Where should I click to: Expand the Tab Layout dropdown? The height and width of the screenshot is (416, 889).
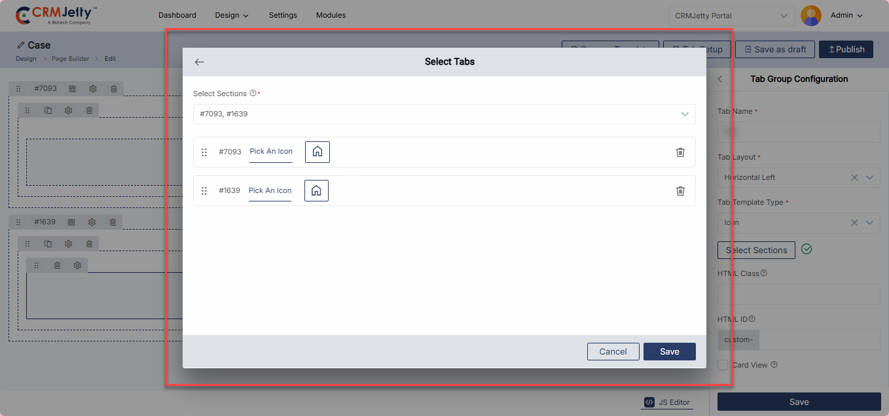click(x=869, y=177)
